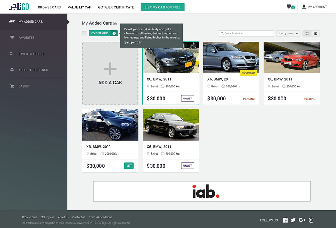The image size is (336, 228).
Task: Select Saved Searches in the sidebar
Action: 34,54
